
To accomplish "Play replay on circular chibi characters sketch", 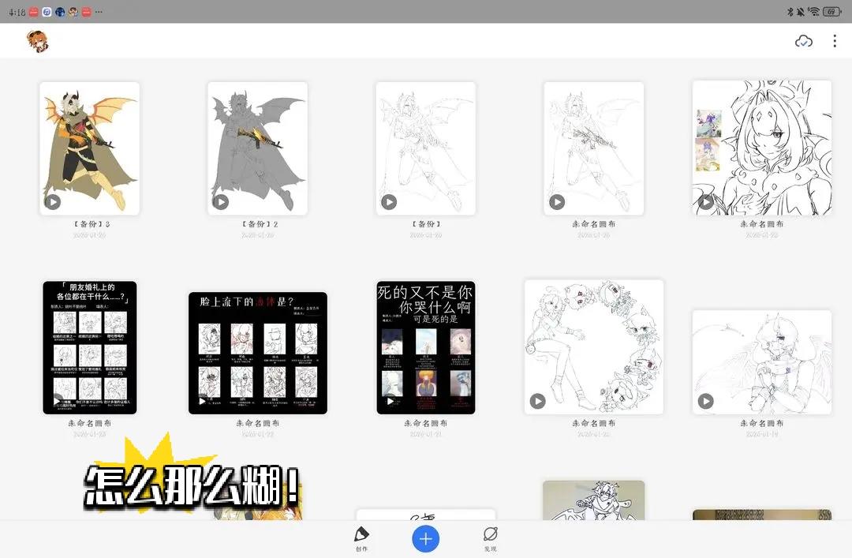I will point(537,401).
